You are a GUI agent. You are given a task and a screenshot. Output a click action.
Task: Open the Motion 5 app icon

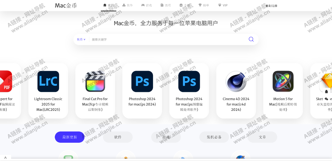coord(283,81)
